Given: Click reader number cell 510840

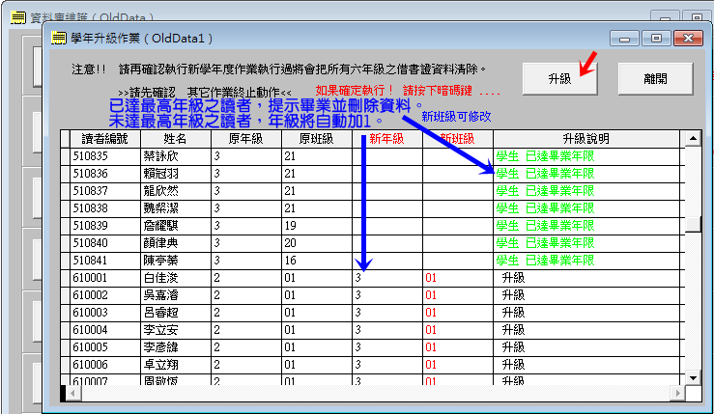Looking at the screenshot, I should coord(105,243).
